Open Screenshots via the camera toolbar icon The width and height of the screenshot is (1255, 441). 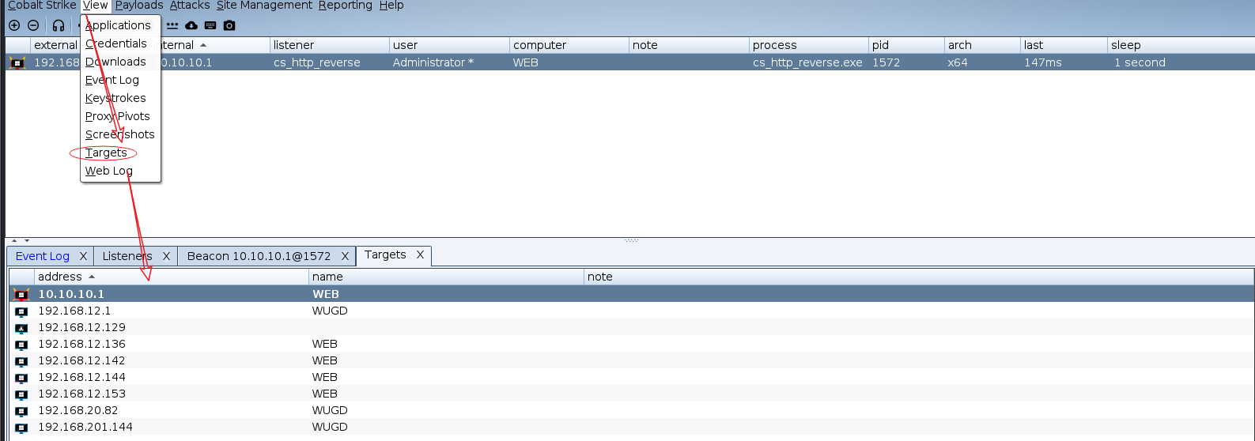click(x=229, y=25)
